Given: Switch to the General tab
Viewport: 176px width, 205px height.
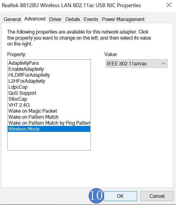Looking at the screenshot, I should coord(12,19).
